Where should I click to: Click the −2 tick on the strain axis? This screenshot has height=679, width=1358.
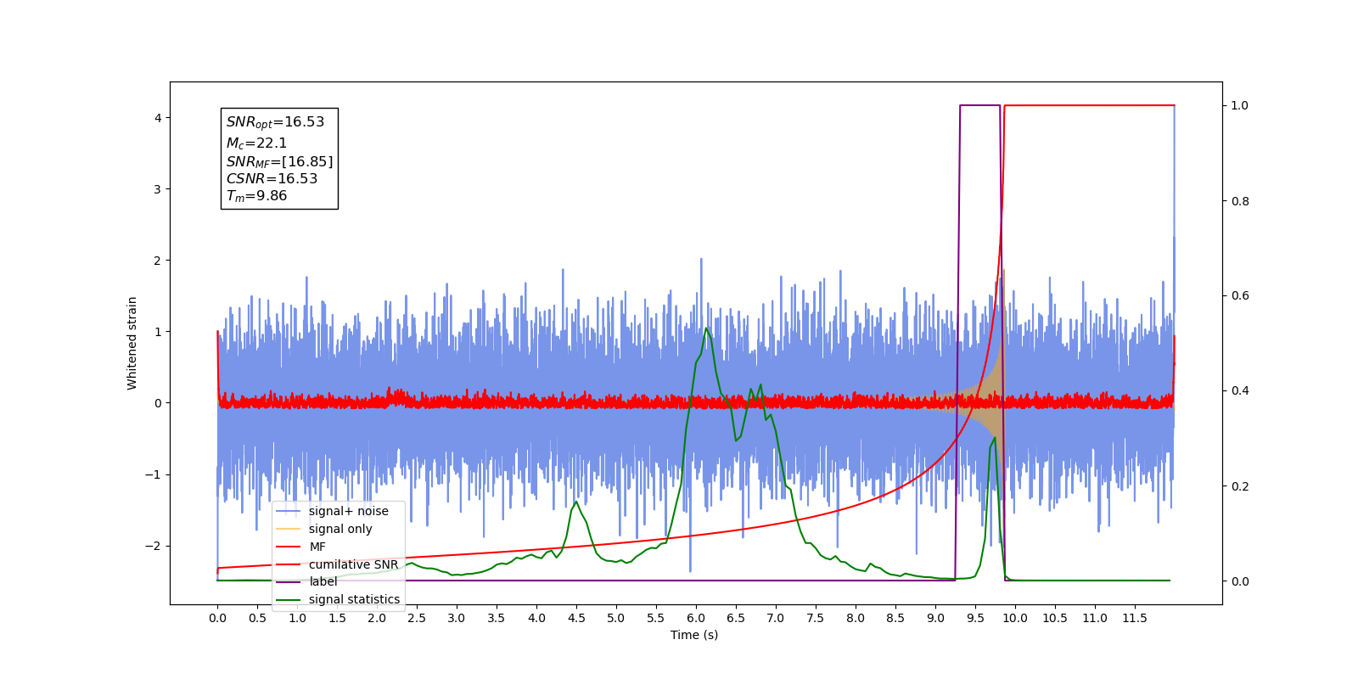pyautogui.click(x=153, y=546)
